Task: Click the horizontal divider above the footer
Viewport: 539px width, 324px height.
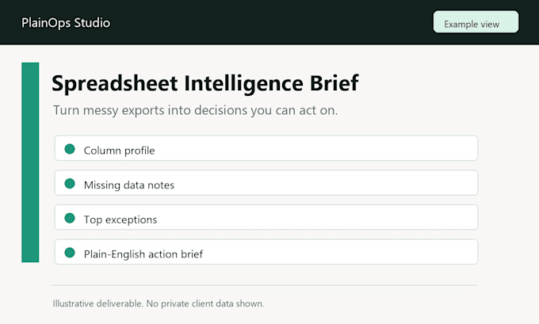Action: (x=264, y=285)
